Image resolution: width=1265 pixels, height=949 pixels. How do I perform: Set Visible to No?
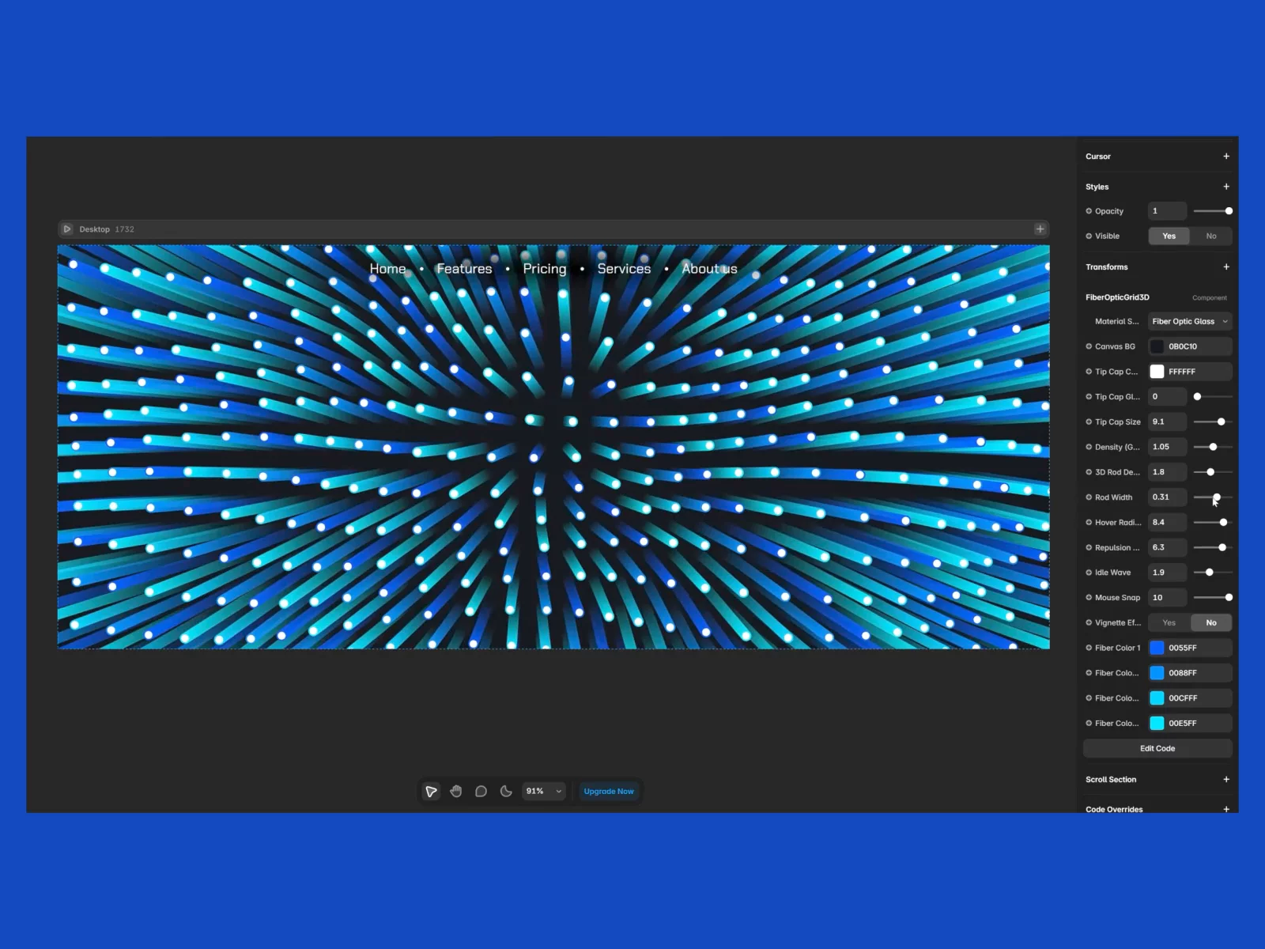(x=1211, y=236)
